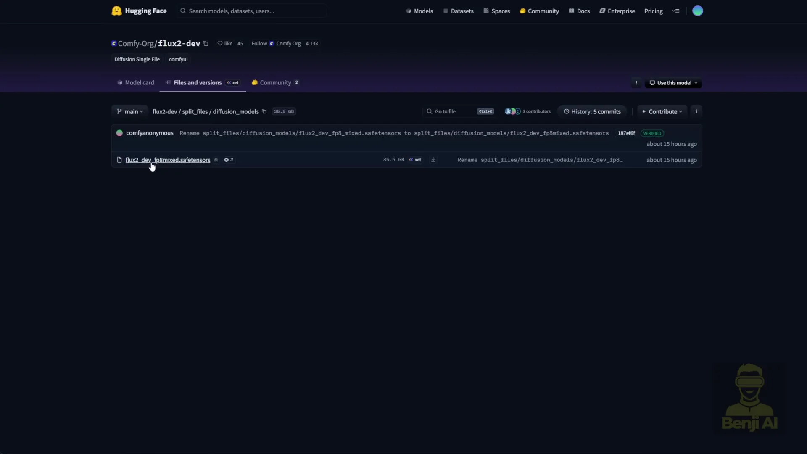The image size is (807, 454).
Task: Copy the repository name flux2-dev
Action: 206,43
